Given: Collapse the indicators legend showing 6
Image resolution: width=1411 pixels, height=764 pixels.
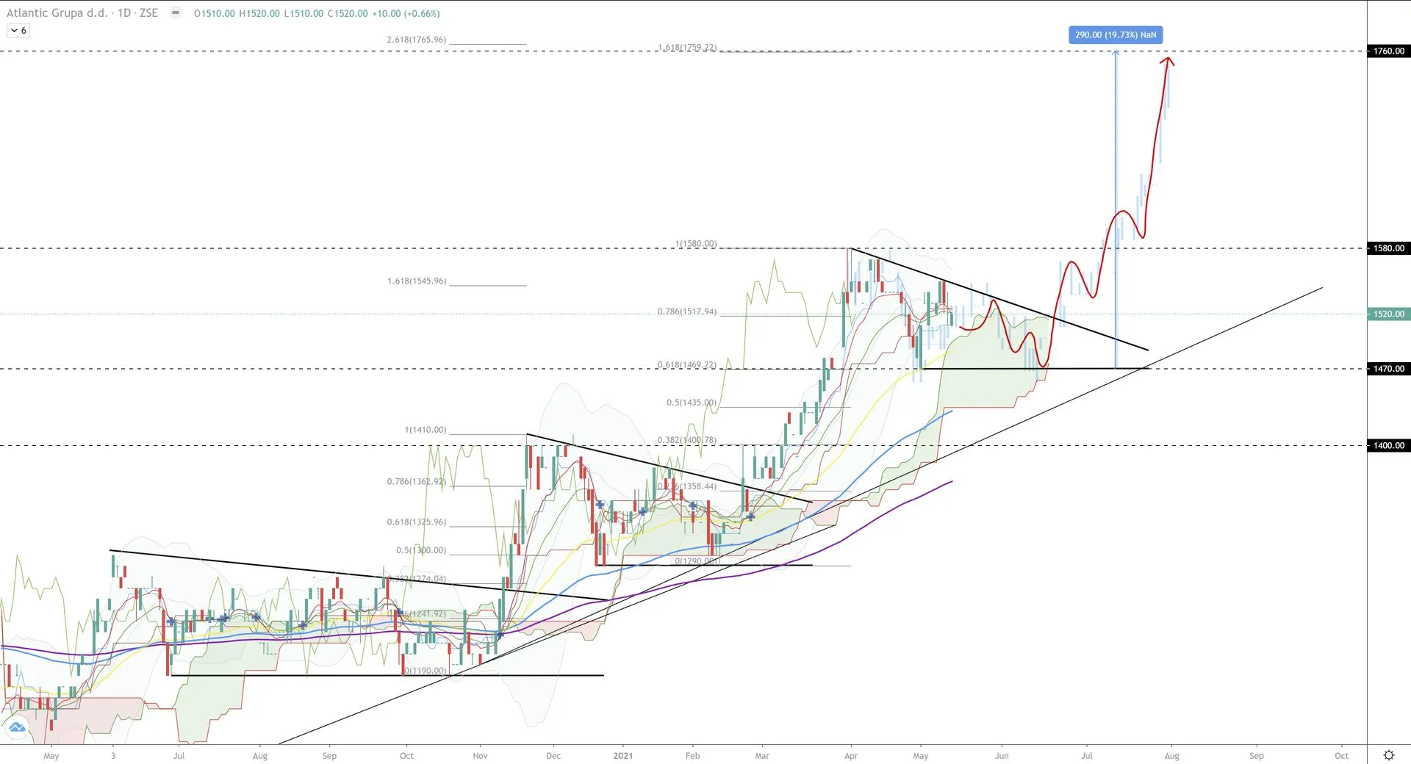Looking at the screenshot, I should coord(18,30).
